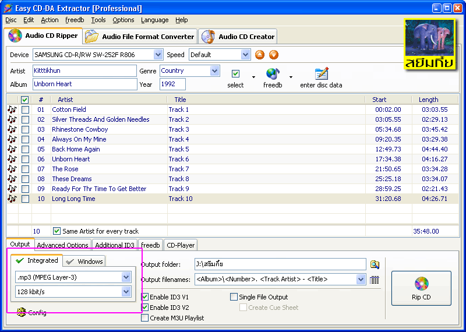Click the Audio CD Creator disc icon

point(208,37)
